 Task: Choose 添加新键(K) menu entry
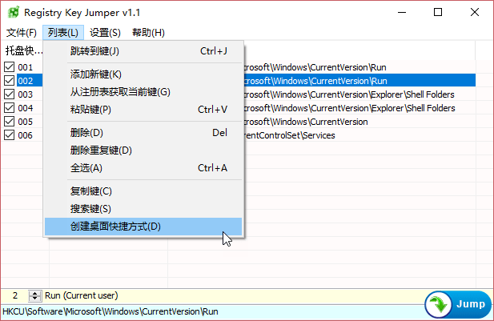click(143, 74)
